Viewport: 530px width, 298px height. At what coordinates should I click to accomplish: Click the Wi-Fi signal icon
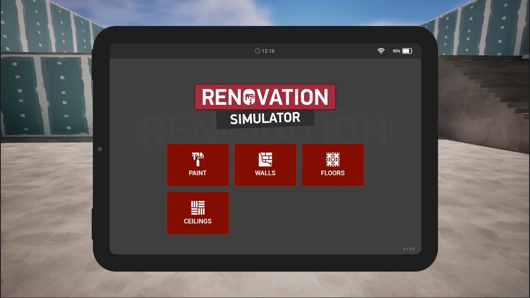coord(381,51)
